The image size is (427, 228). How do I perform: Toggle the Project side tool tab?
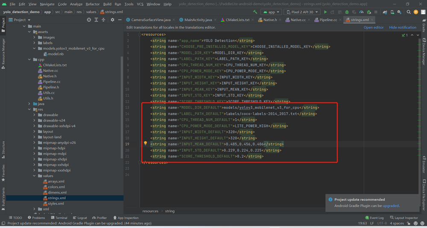[3, 25]
